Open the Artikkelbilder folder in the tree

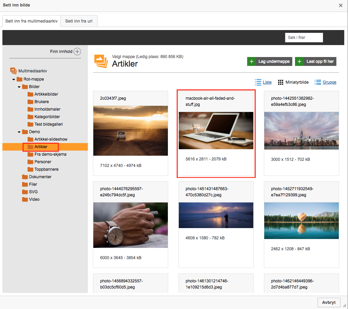coord(46,94)
